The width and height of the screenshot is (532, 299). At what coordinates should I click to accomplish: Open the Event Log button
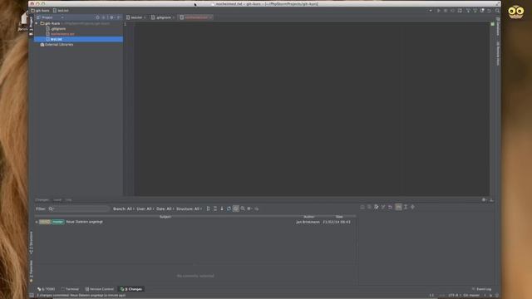481,289
